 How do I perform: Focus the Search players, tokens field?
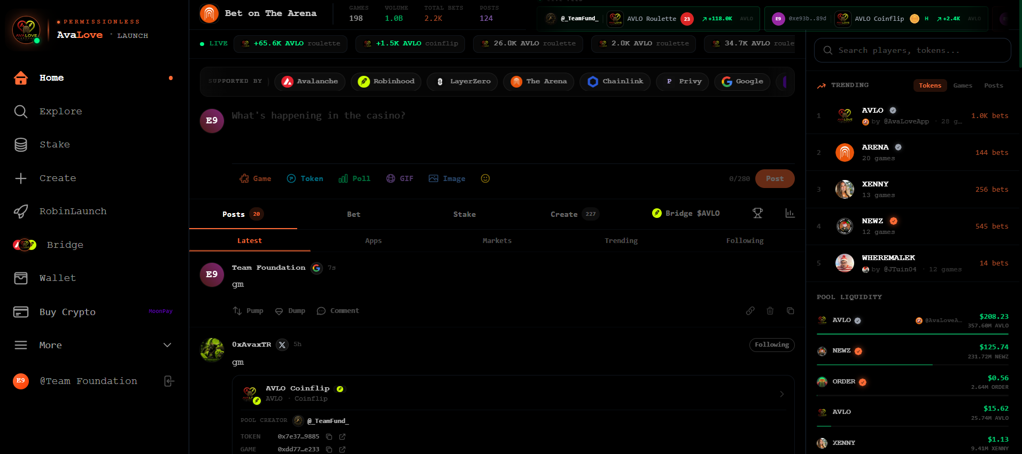pyautogui.click(x=912, y=50)
